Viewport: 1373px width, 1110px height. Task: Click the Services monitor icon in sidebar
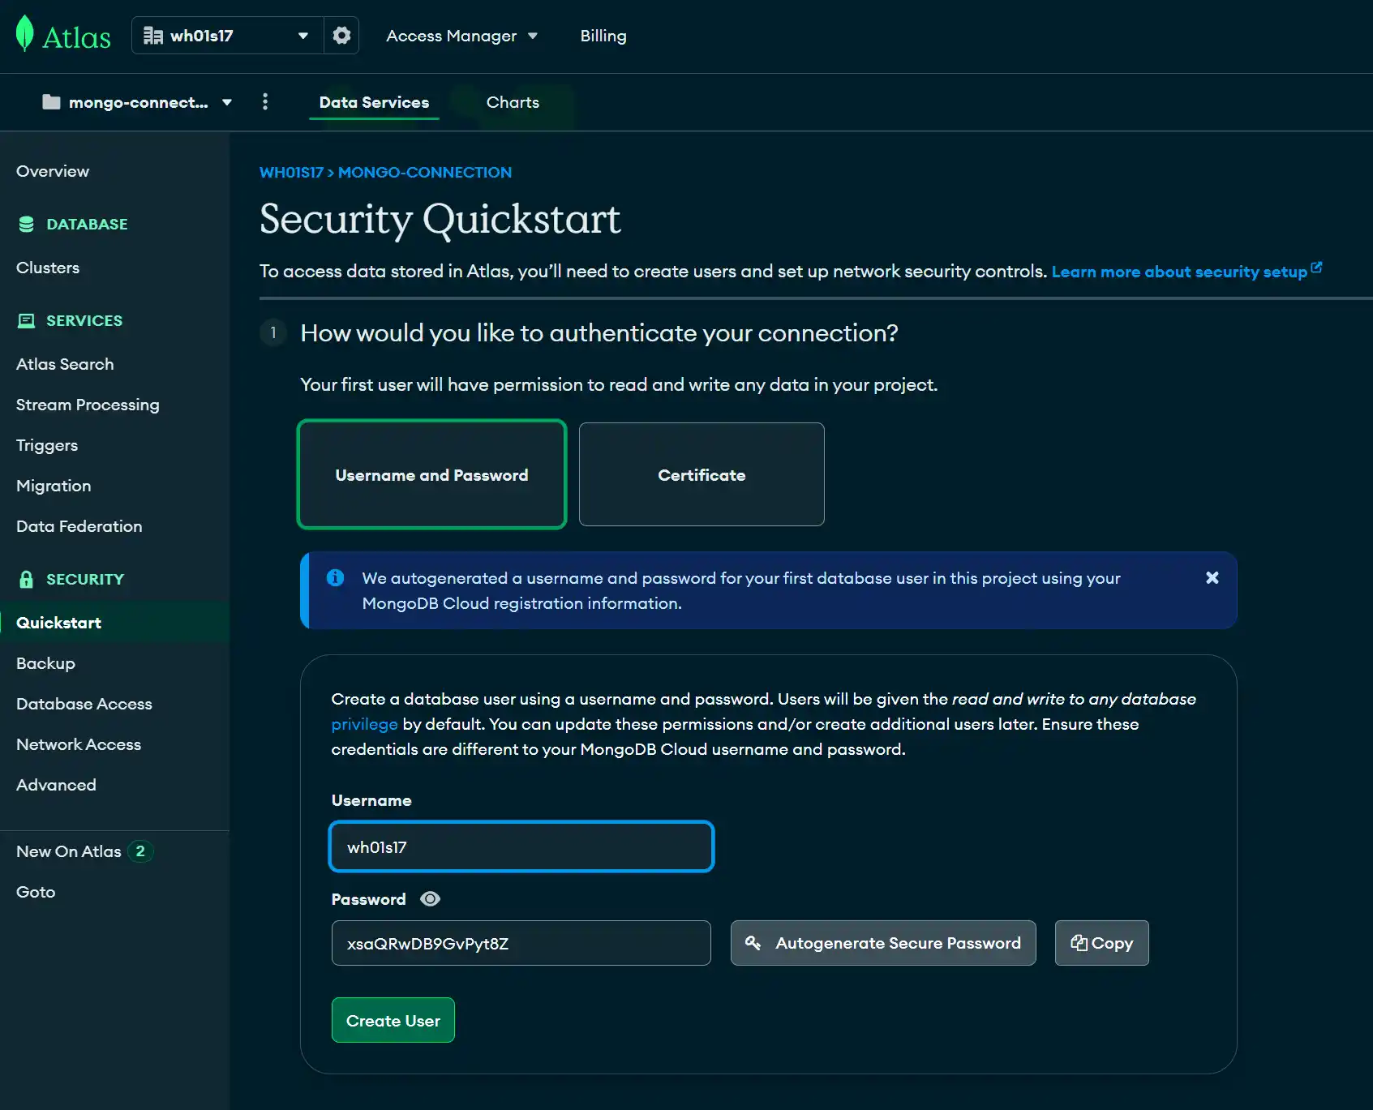[26, 320]
